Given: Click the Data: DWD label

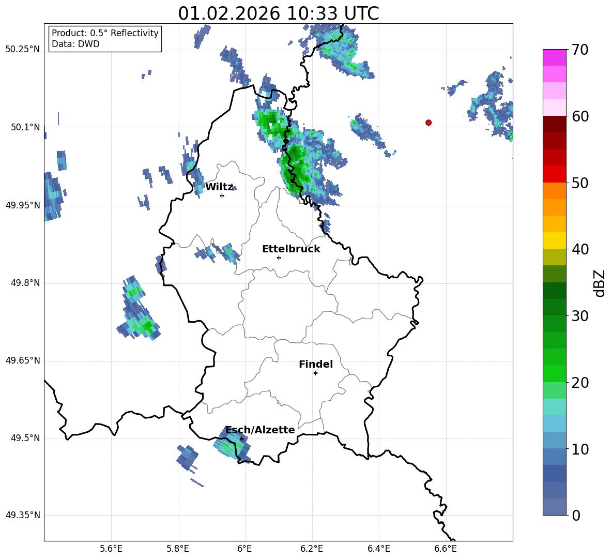Looking at the screenshot, I should pos(75,44).
